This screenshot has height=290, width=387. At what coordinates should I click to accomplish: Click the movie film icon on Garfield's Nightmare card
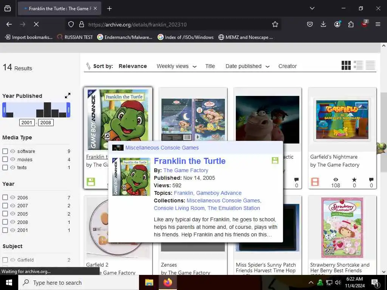315,182
